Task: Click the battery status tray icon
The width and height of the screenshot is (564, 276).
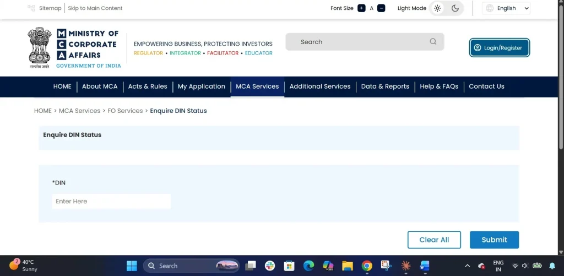Action: point(537,266)
